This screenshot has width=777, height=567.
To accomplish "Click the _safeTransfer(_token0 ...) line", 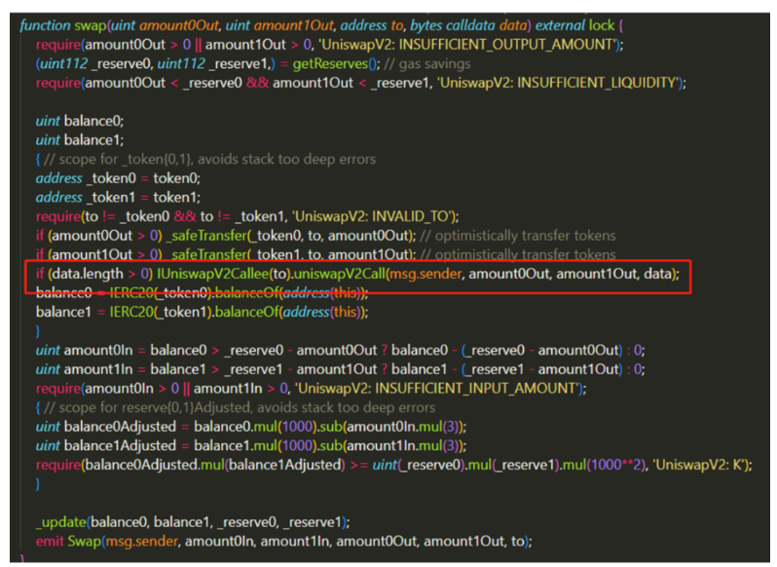I will coord(325,236).
